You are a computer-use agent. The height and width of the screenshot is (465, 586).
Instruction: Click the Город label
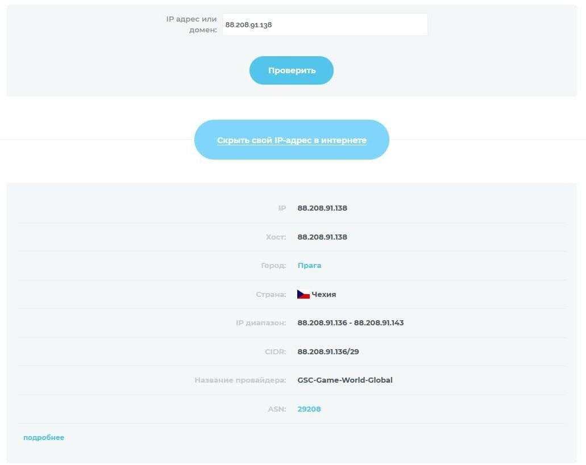273,265
